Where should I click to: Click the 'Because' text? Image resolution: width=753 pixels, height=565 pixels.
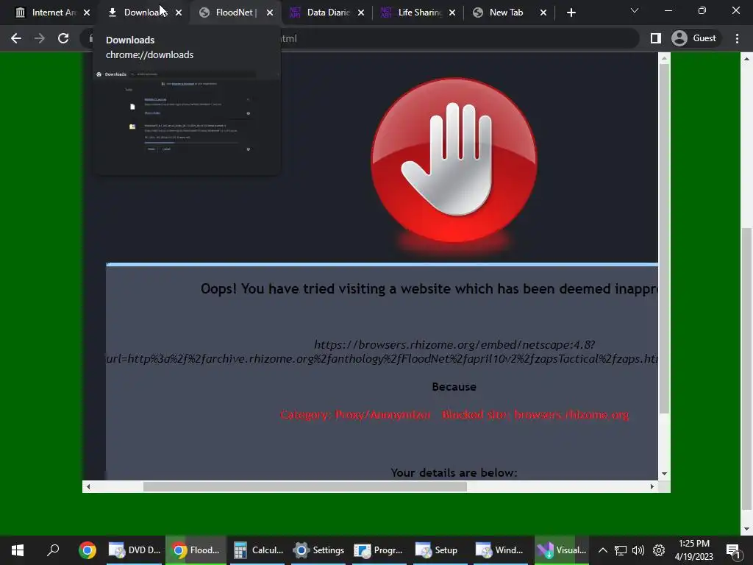[x=454, y=387]
